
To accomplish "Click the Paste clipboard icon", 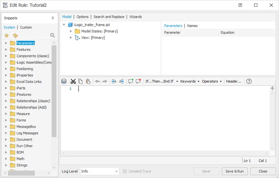I will (88, 81).
